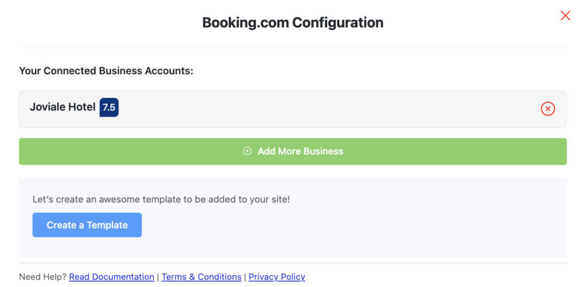Image resolution: width=580 pixels, height=287 pixels.
Task: Open the Read Documentation link
Action: point(112,277)
